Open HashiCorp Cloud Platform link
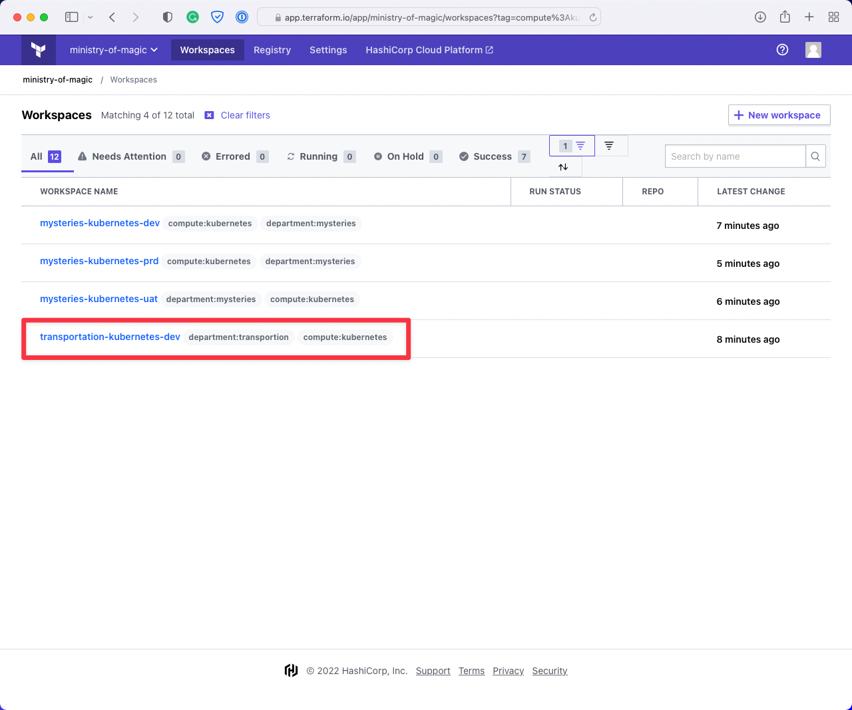The height and width of the screenshot is (710, 852). (x=429, y=50)
